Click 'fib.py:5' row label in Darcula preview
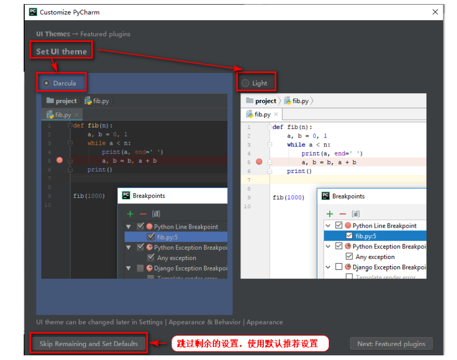Screen dimensions: 457x360 click(x=167, y=237)
